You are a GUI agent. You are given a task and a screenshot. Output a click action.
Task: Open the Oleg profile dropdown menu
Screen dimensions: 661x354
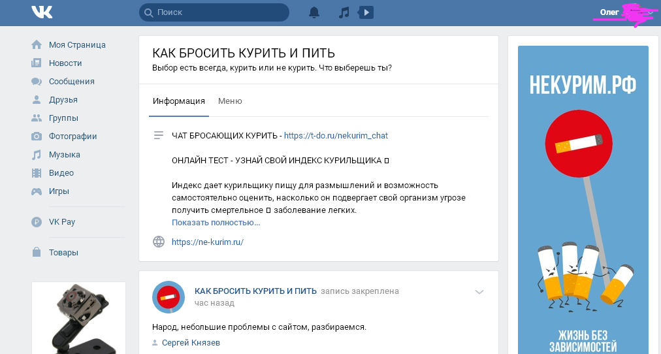click(x=626, y=13)
